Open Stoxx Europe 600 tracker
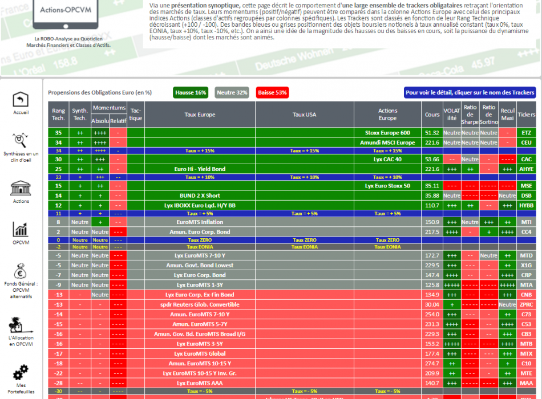542x399 pixels. pos(387,133)
